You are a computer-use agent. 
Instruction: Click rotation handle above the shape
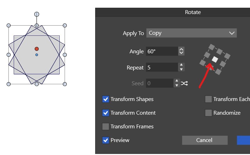click(x=37, y=14)
